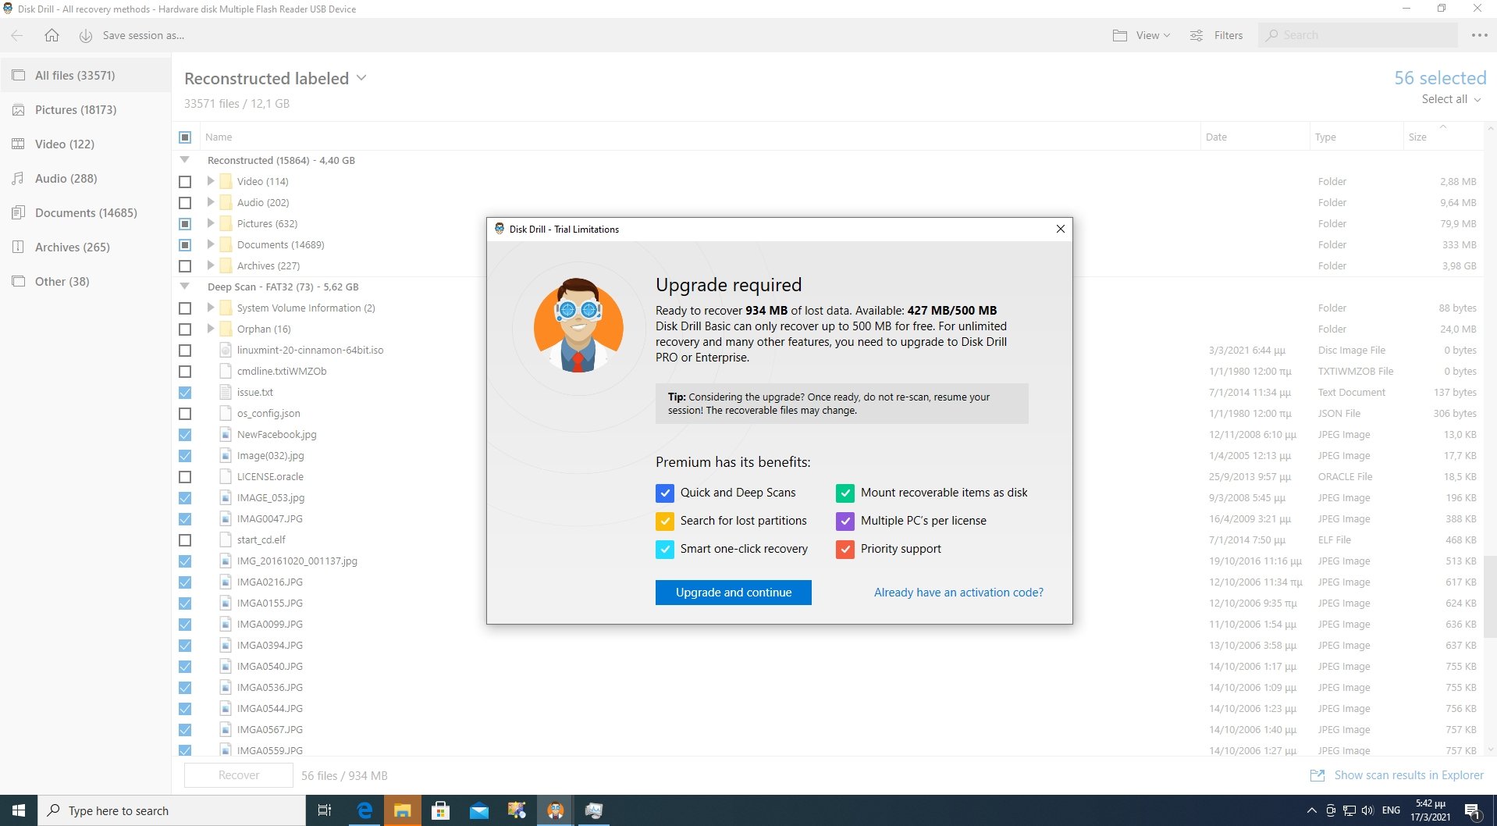Expand the Orphan (16) folder
Screen dimensions: 1497x826
pos(211,329)
